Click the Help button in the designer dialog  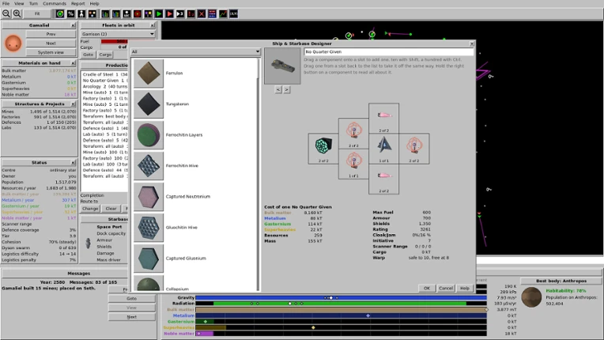coord(465,288)
